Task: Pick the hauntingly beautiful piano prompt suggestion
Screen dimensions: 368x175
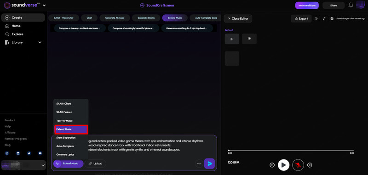Action: coord(133,28)
